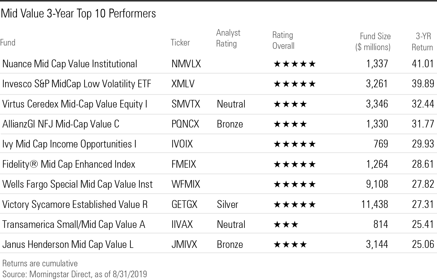Open Invesco S&P MidCap Low Volatility ETF

[77, 84]
